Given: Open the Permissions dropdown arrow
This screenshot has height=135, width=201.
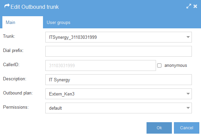Looking at the screenshot, I should pos(188,108).
